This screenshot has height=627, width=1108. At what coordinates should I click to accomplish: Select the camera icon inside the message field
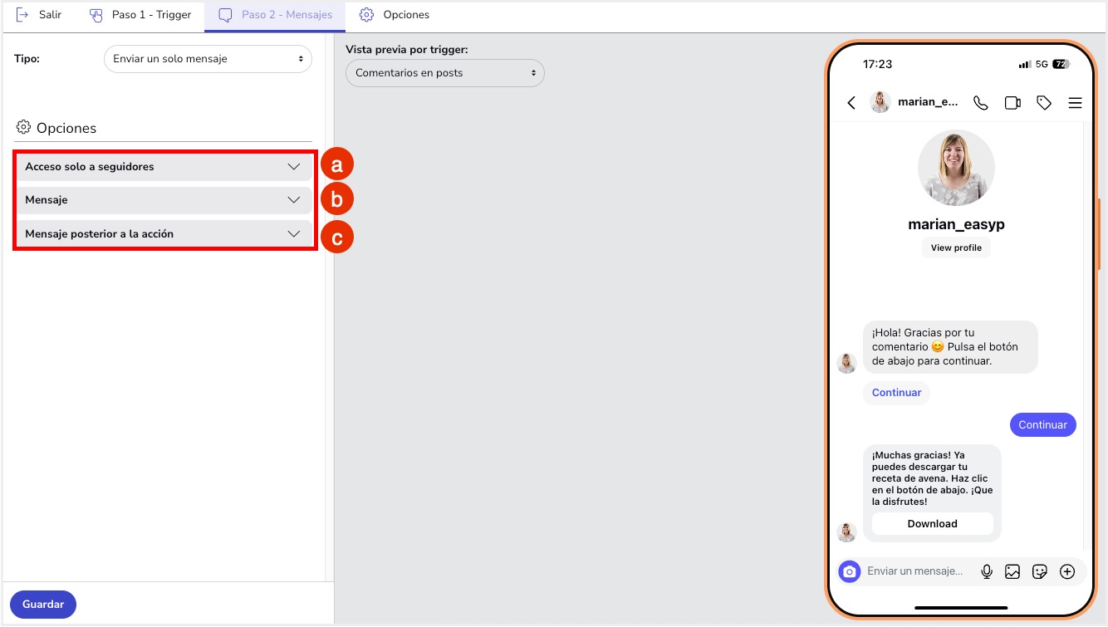tap(849, 571)
